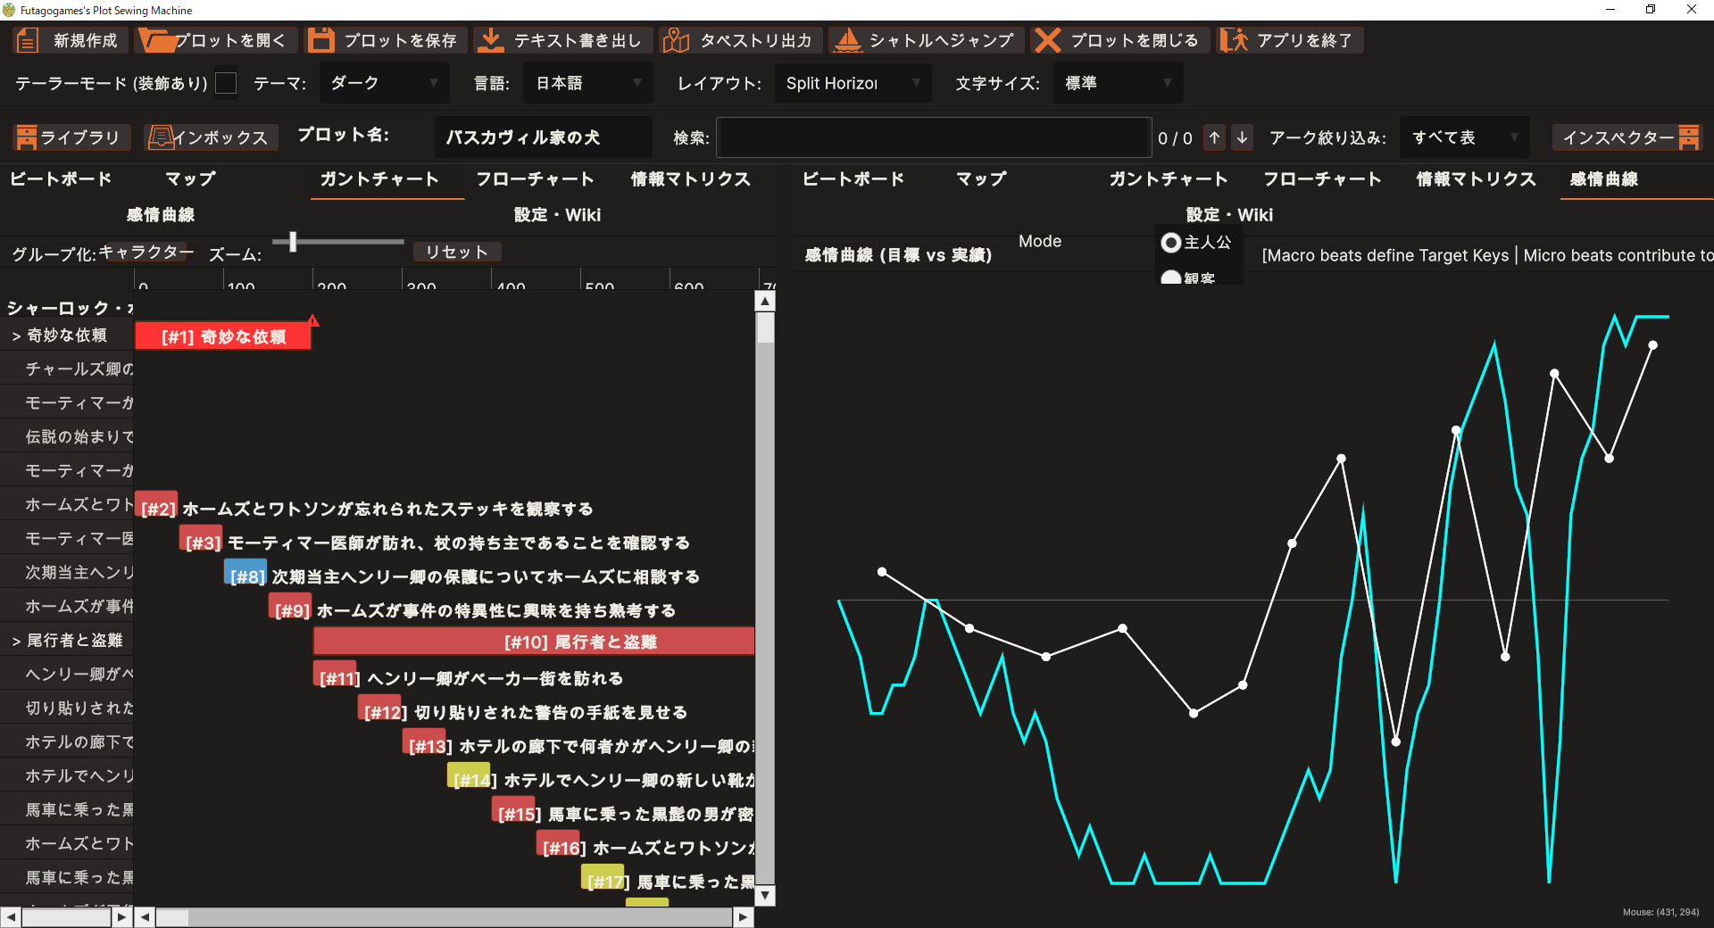Viewport: 1714px width, 928px height.
Task: Click Gantt vertical scrollbar thumb
Action: click(765, 327)
